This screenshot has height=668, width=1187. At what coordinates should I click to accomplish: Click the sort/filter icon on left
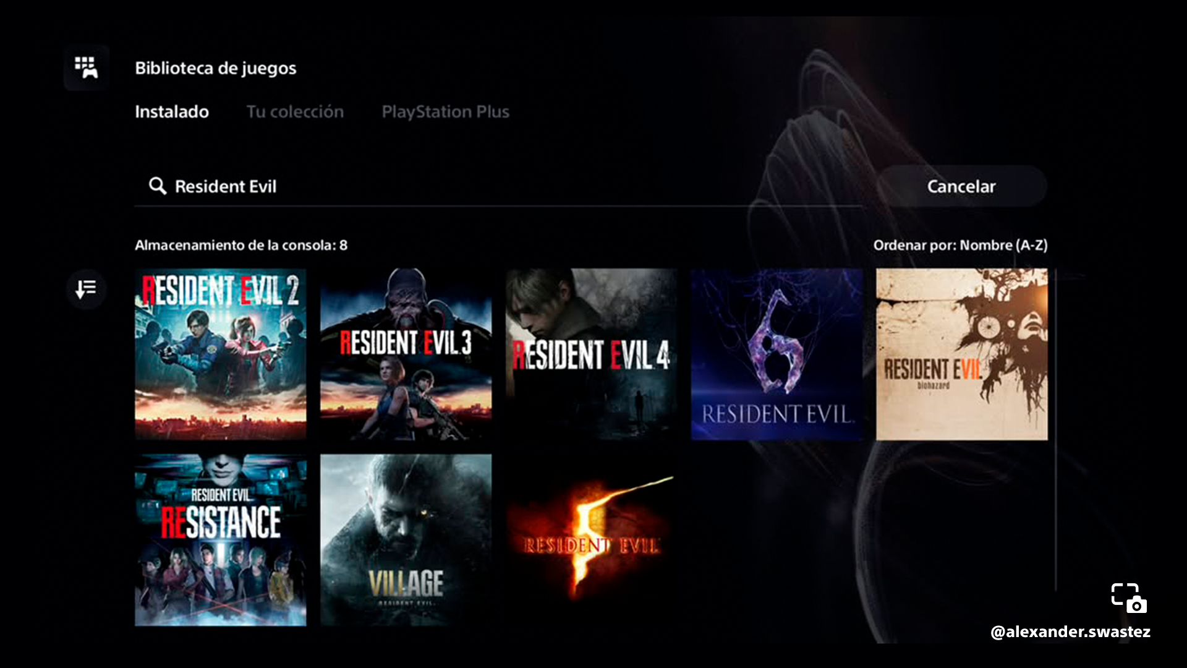point(86,289)
